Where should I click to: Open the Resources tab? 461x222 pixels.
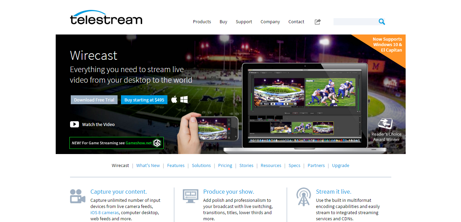click(271, 165)
